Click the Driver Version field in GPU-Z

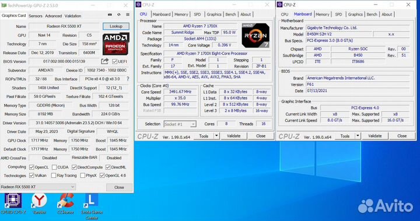click(79, 122)
